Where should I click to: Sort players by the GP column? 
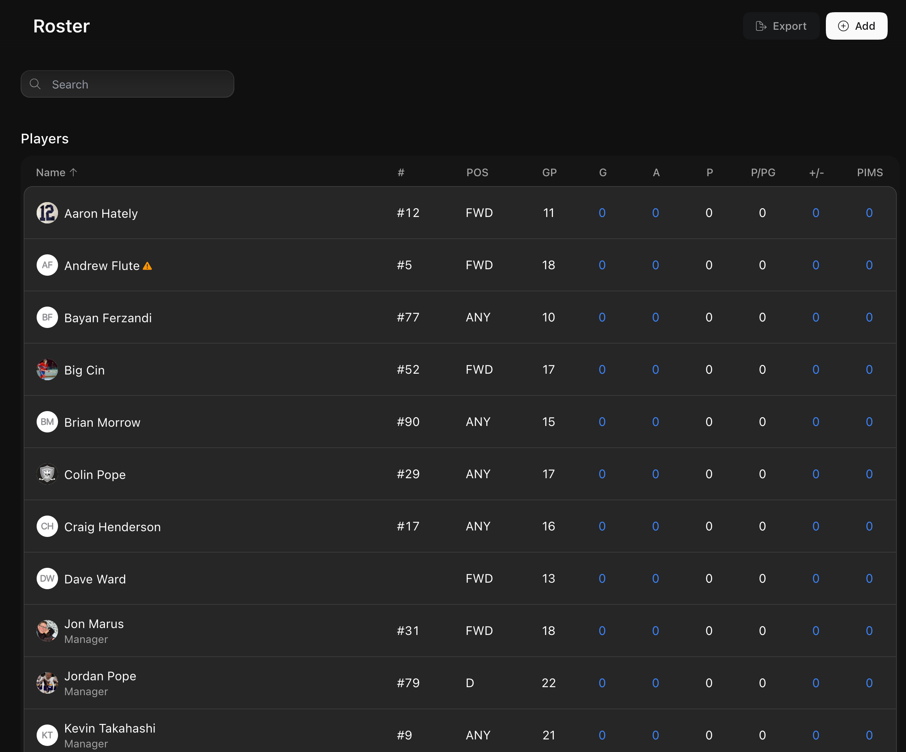549,172
